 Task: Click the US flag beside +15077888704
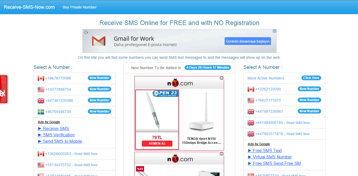pos(41,89)
